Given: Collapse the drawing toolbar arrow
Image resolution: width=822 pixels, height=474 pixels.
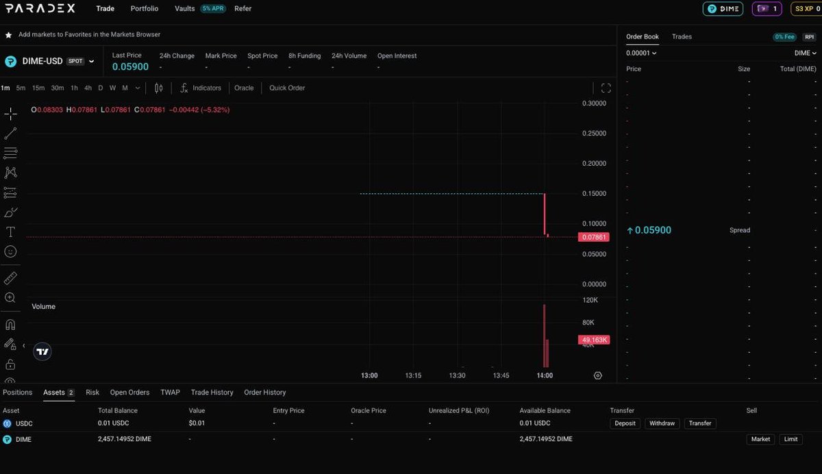Looking at the screenshot, I should coord(23,346).
